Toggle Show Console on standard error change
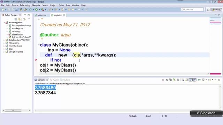Image resolution: width=223 pixels, height=125 pixels. 194,80
